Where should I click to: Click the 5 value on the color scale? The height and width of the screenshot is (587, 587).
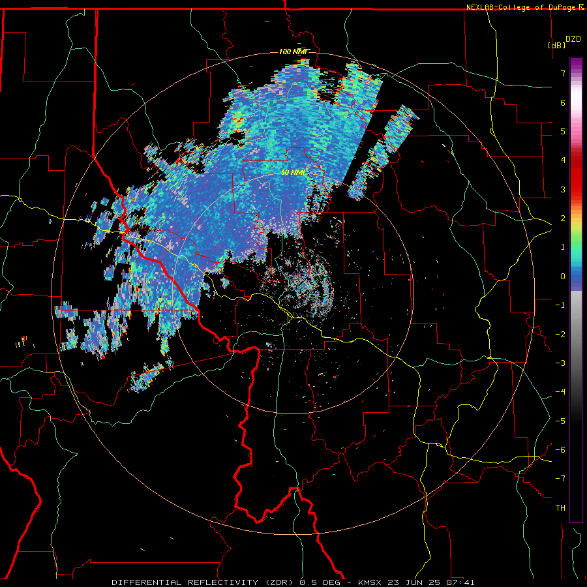coord(563,131)
